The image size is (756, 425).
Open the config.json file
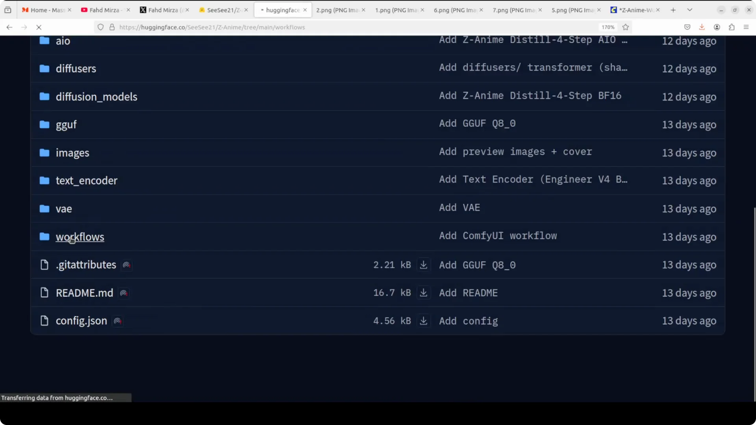coord(82,321)
